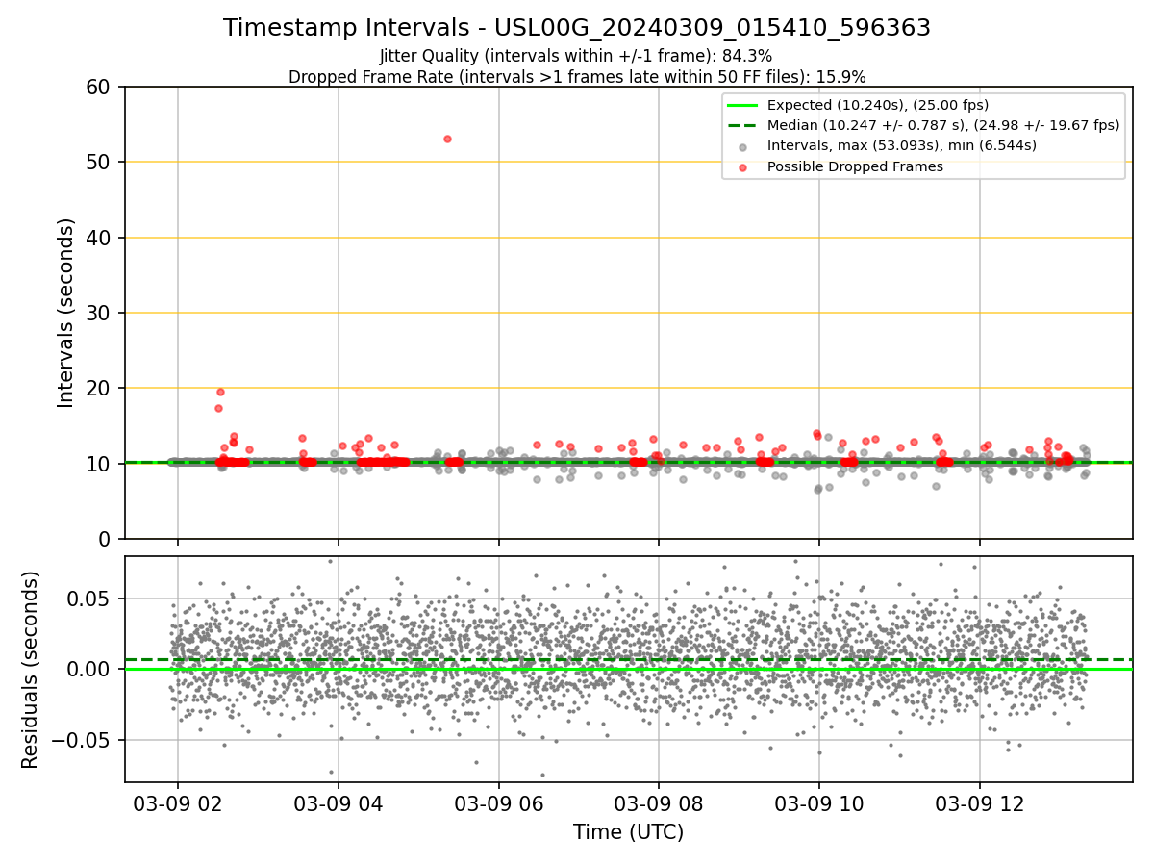Click the x-axis tick label 03-09 12
Viewport: 1154px width, 866px height.
980,802
